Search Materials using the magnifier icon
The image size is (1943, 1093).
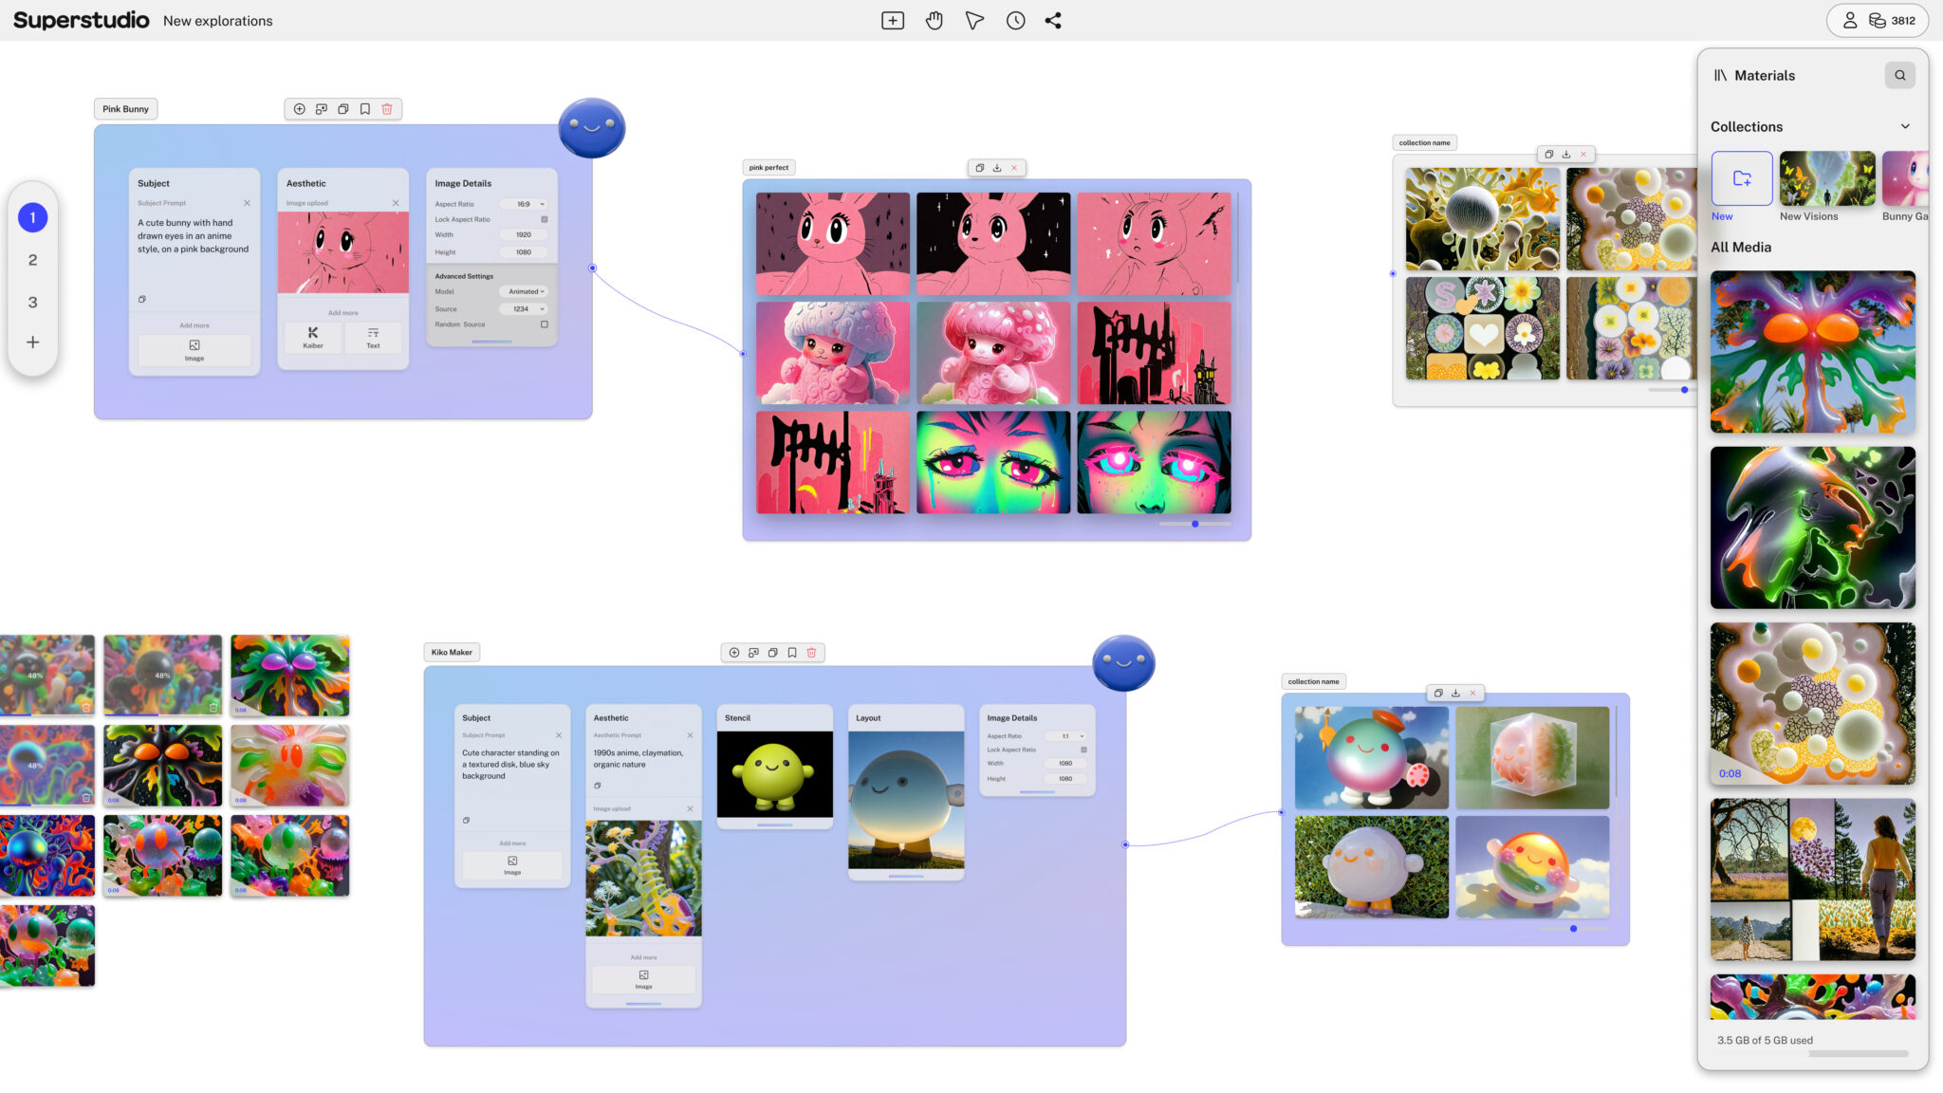coord(1900,75)
